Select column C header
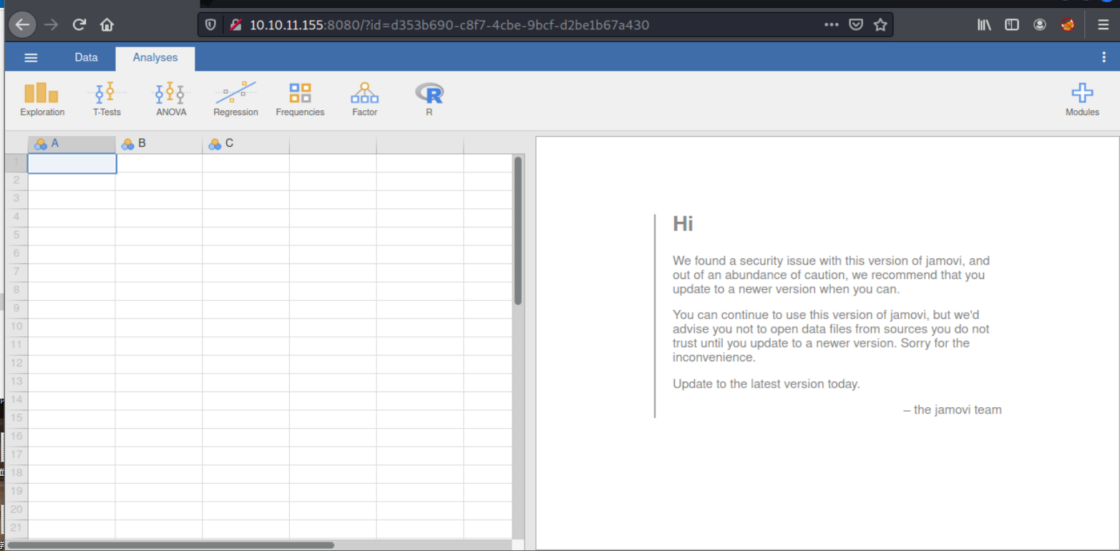The image size is (1120, 551). 246,144
